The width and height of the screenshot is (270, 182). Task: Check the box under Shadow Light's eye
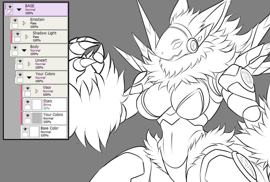click(17, 39)
